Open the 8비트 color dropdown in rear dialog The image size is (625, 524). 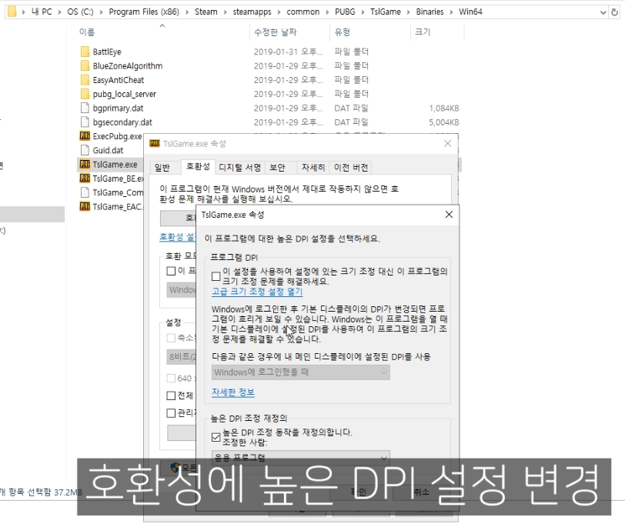pyautogui.click(x=182, y=356)
